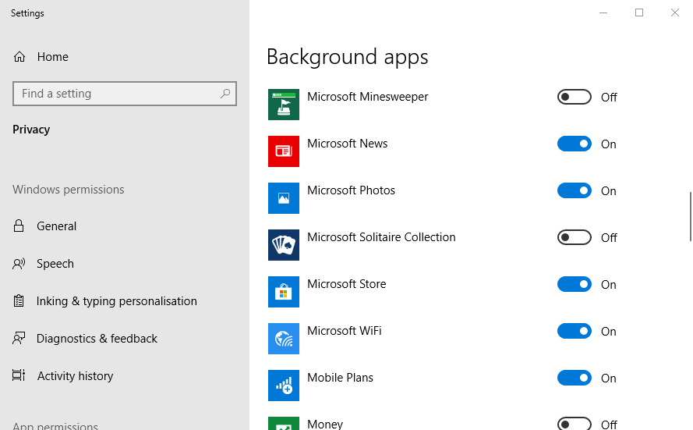693x430 pixels.
Task: Go to Speech privacy settings
Action: coord(55,264)
